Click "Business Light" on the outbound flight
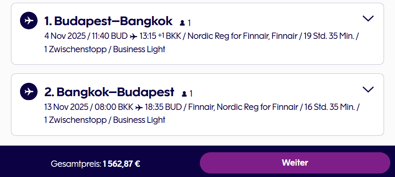 point(139,49)
